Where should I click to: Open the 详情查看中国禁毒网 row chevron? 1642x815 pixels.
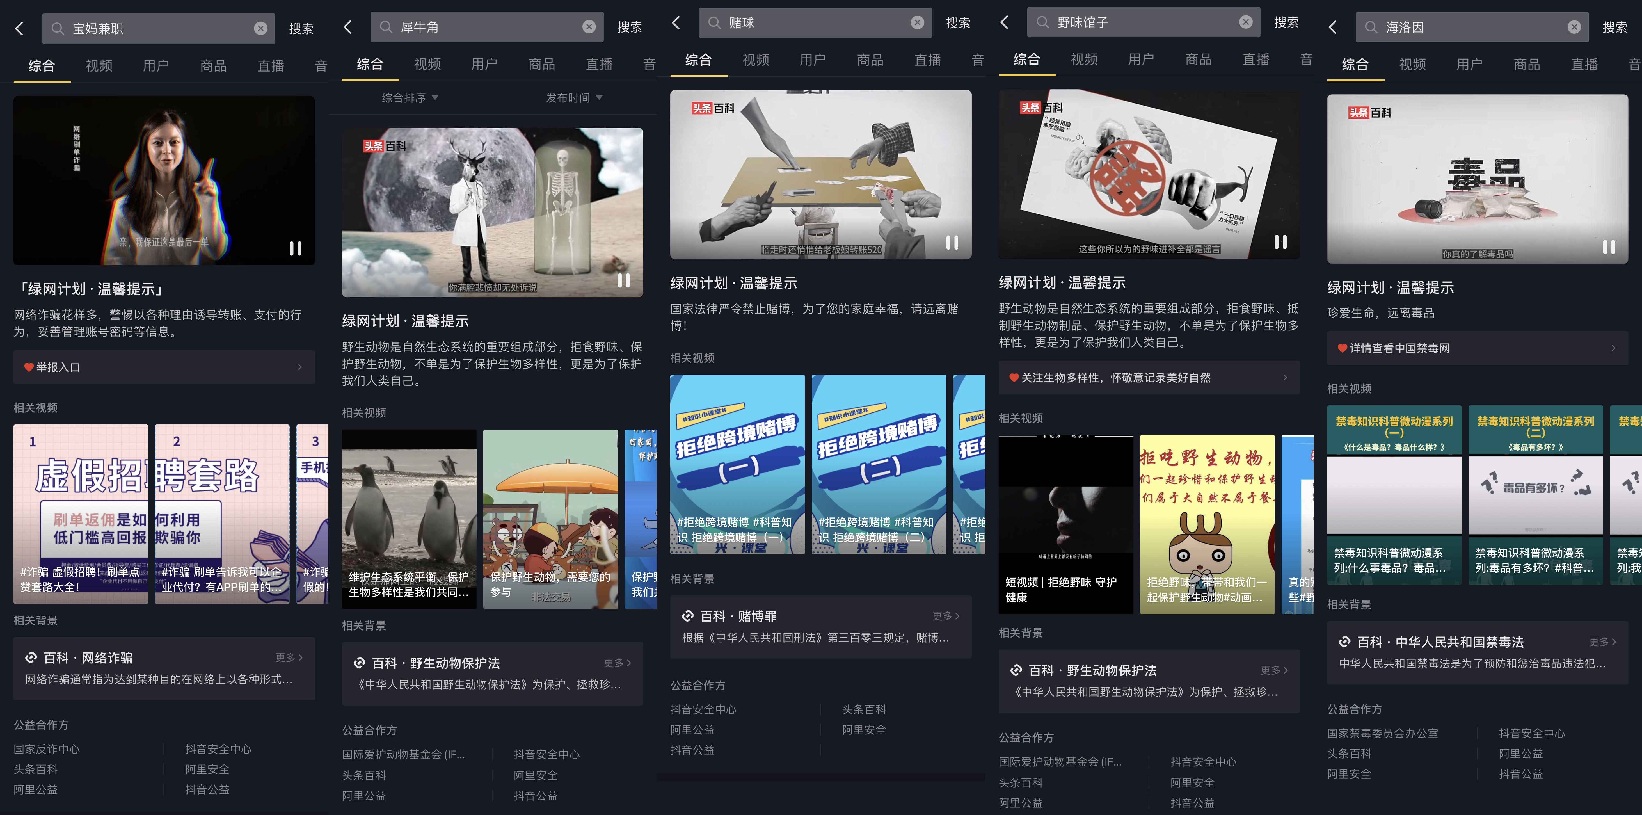click(x=1613, y=348)
